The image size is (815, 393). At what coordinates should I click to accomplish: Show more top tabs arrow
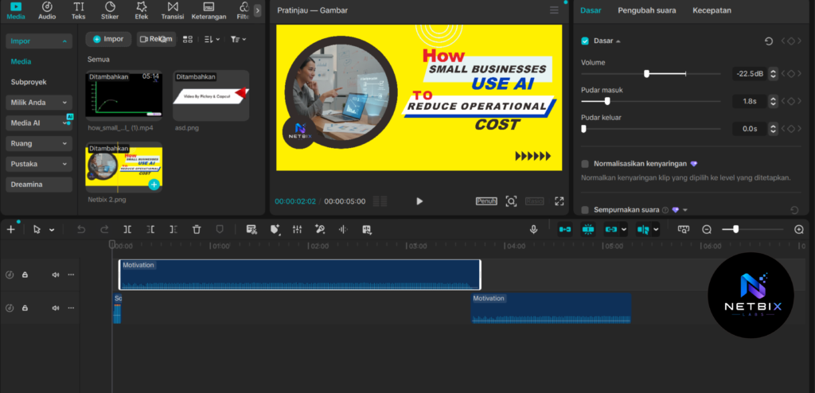(x=257, y=10)
